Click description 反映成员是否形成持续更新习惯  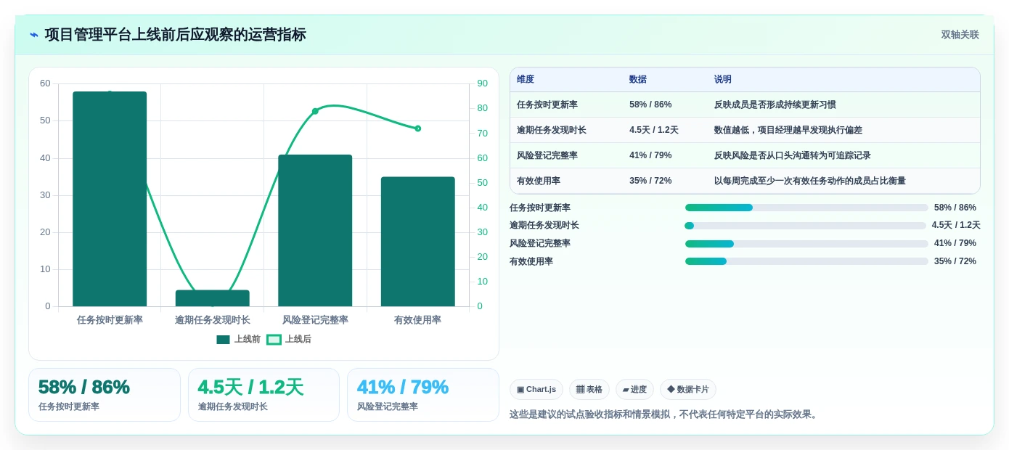[775, 105]
